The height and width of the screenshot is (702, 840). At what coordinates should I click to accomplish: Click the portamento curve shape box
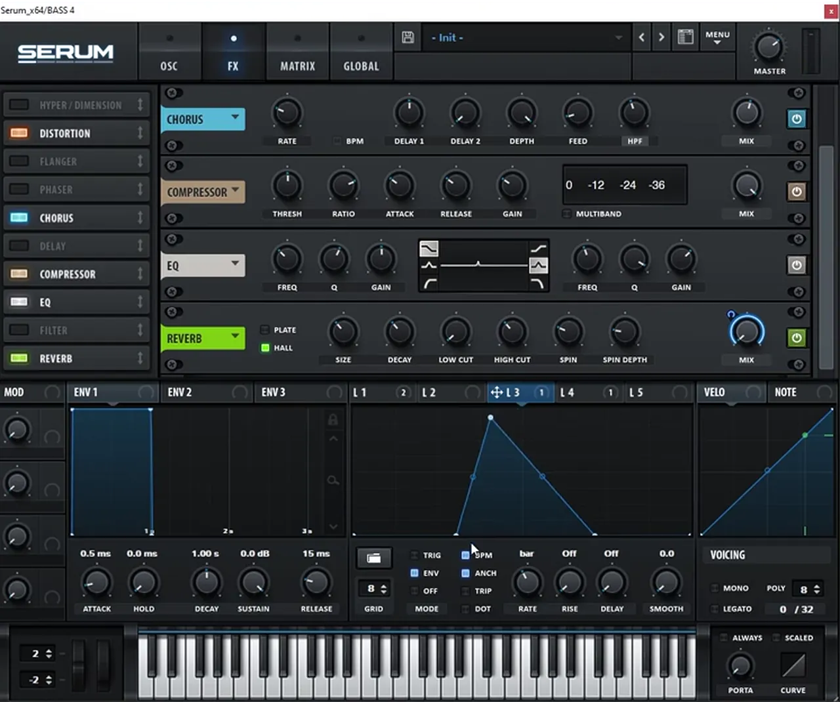pyautogui.click(x=793, y=666)
